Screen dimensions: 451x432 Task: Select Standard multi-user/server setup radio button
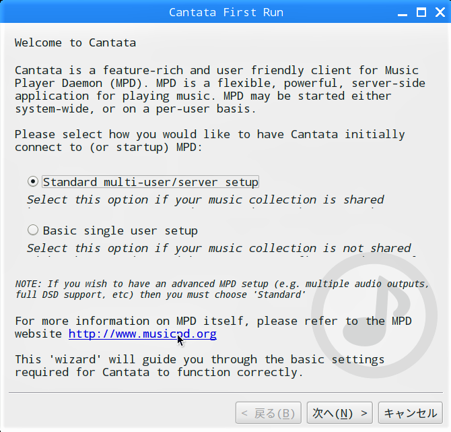(33, 182)
